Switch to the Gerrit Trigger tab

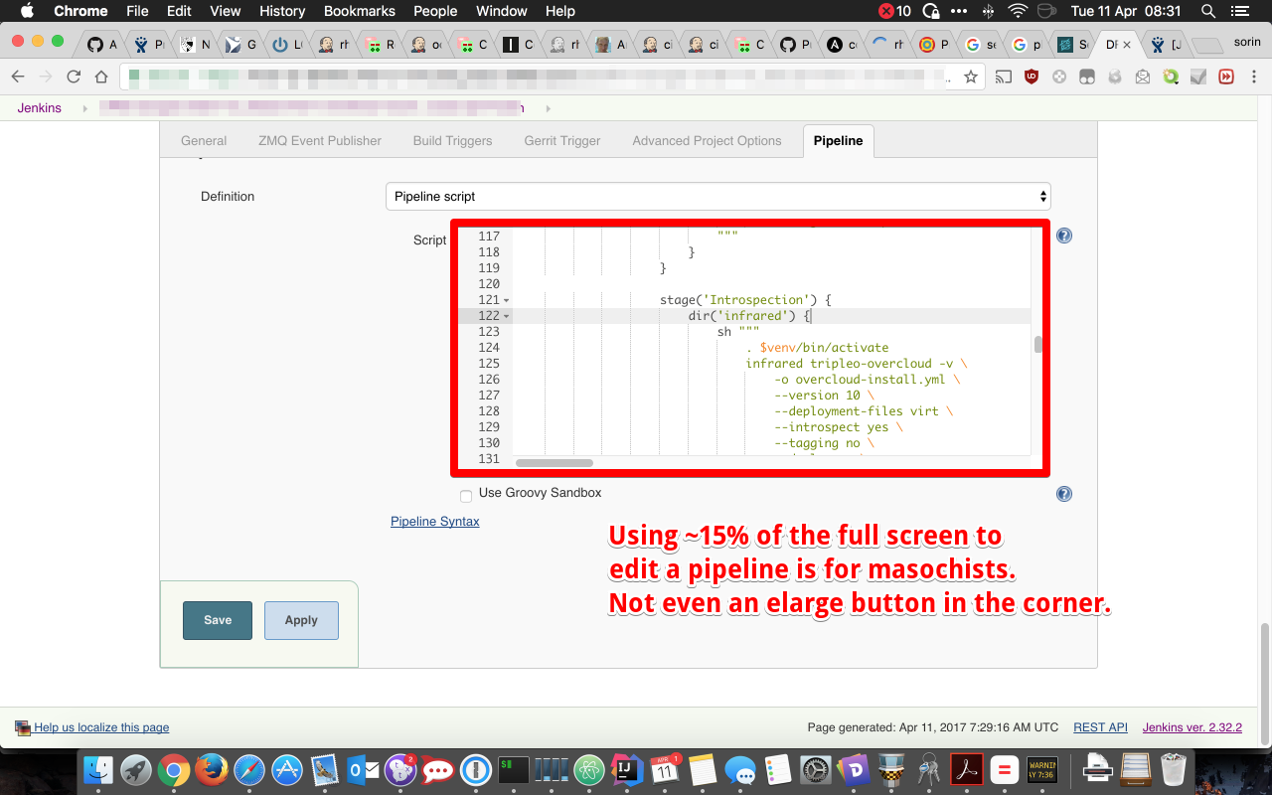(561, 141)
